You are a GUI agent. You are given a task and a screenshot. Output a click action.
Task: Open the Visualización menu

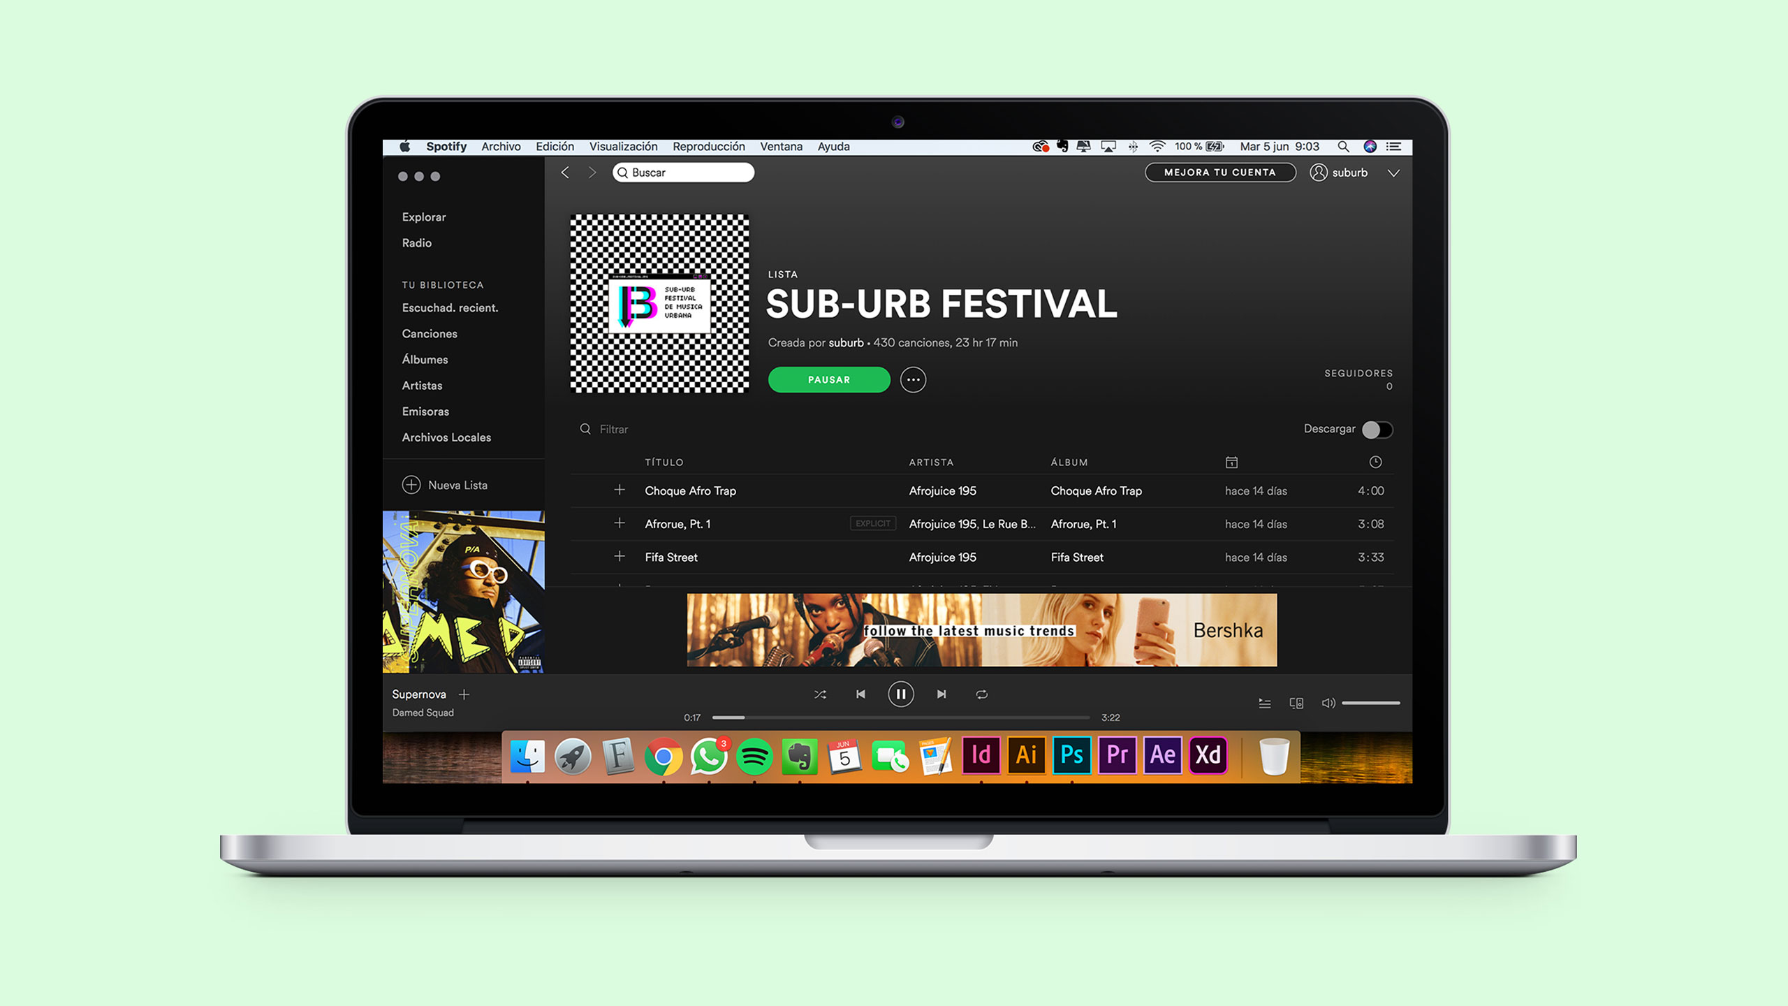(x=623, y=147)
